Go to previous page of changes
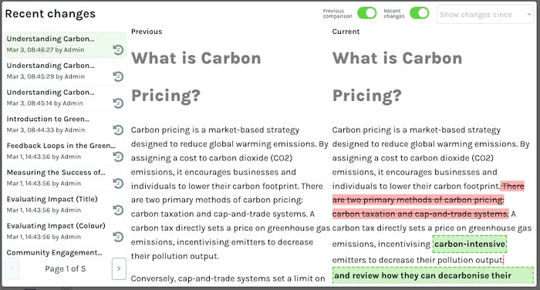This screenshot has width=540, height=290. coord(12,268)
